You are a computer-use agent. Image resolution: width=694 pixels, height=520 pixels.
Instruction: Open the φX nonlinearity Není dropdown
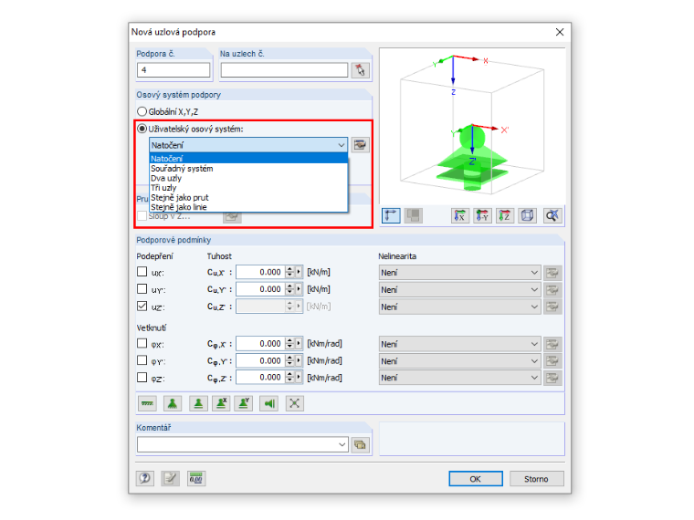click(x=460, y=344)
